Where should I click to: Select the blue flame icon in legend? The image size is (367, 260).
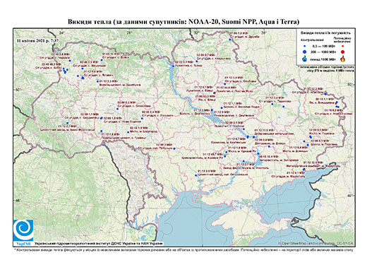tap(305, 59)
